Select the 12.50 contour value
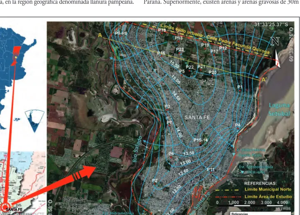300x215 pixels. (183, 172)
